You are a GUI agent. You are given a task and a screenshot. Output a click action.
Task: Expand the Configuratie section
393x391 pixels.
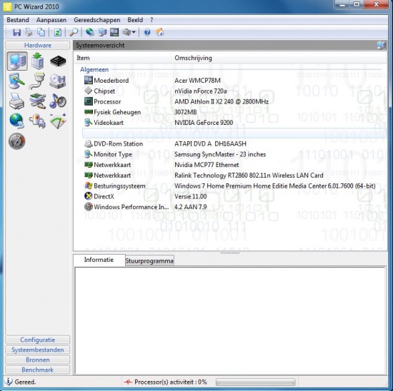point(37,340)
